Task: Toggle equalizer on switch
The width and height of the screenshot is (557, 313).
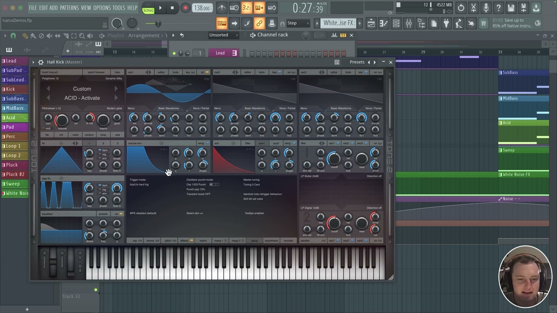Action: (x=118, y=214)
